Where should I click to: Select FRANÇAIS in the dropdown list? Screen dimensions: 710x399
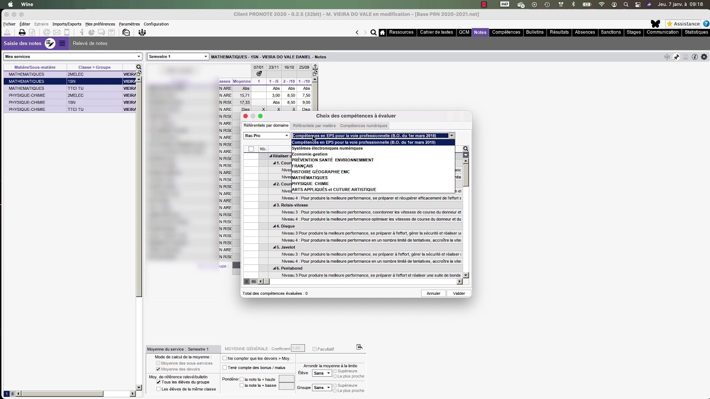click(x=302, y=166)
